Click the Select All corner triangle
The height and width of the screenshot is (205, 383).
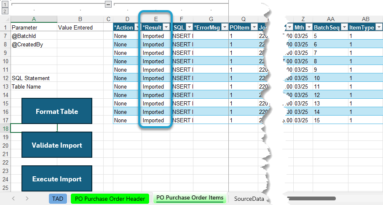coord(7,19)
